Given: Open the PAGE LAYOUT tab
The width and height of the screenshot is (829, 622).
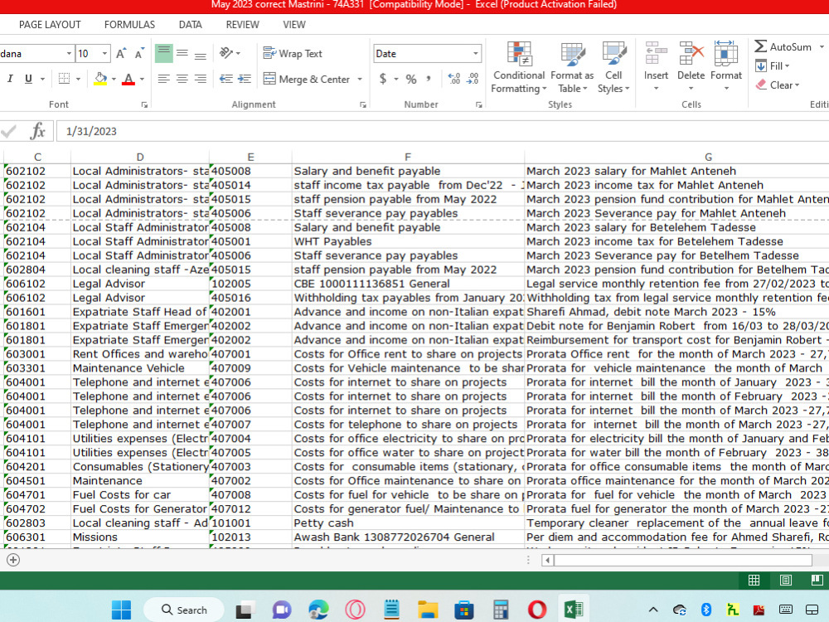Looking at the screenshot, I should 50,24.
